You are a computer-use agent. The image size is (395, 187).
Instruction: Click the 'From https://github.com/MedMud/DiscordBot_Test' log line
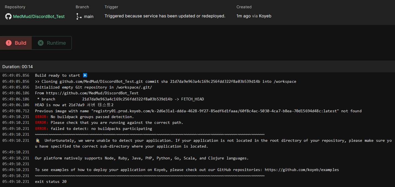tap(87, 93)
